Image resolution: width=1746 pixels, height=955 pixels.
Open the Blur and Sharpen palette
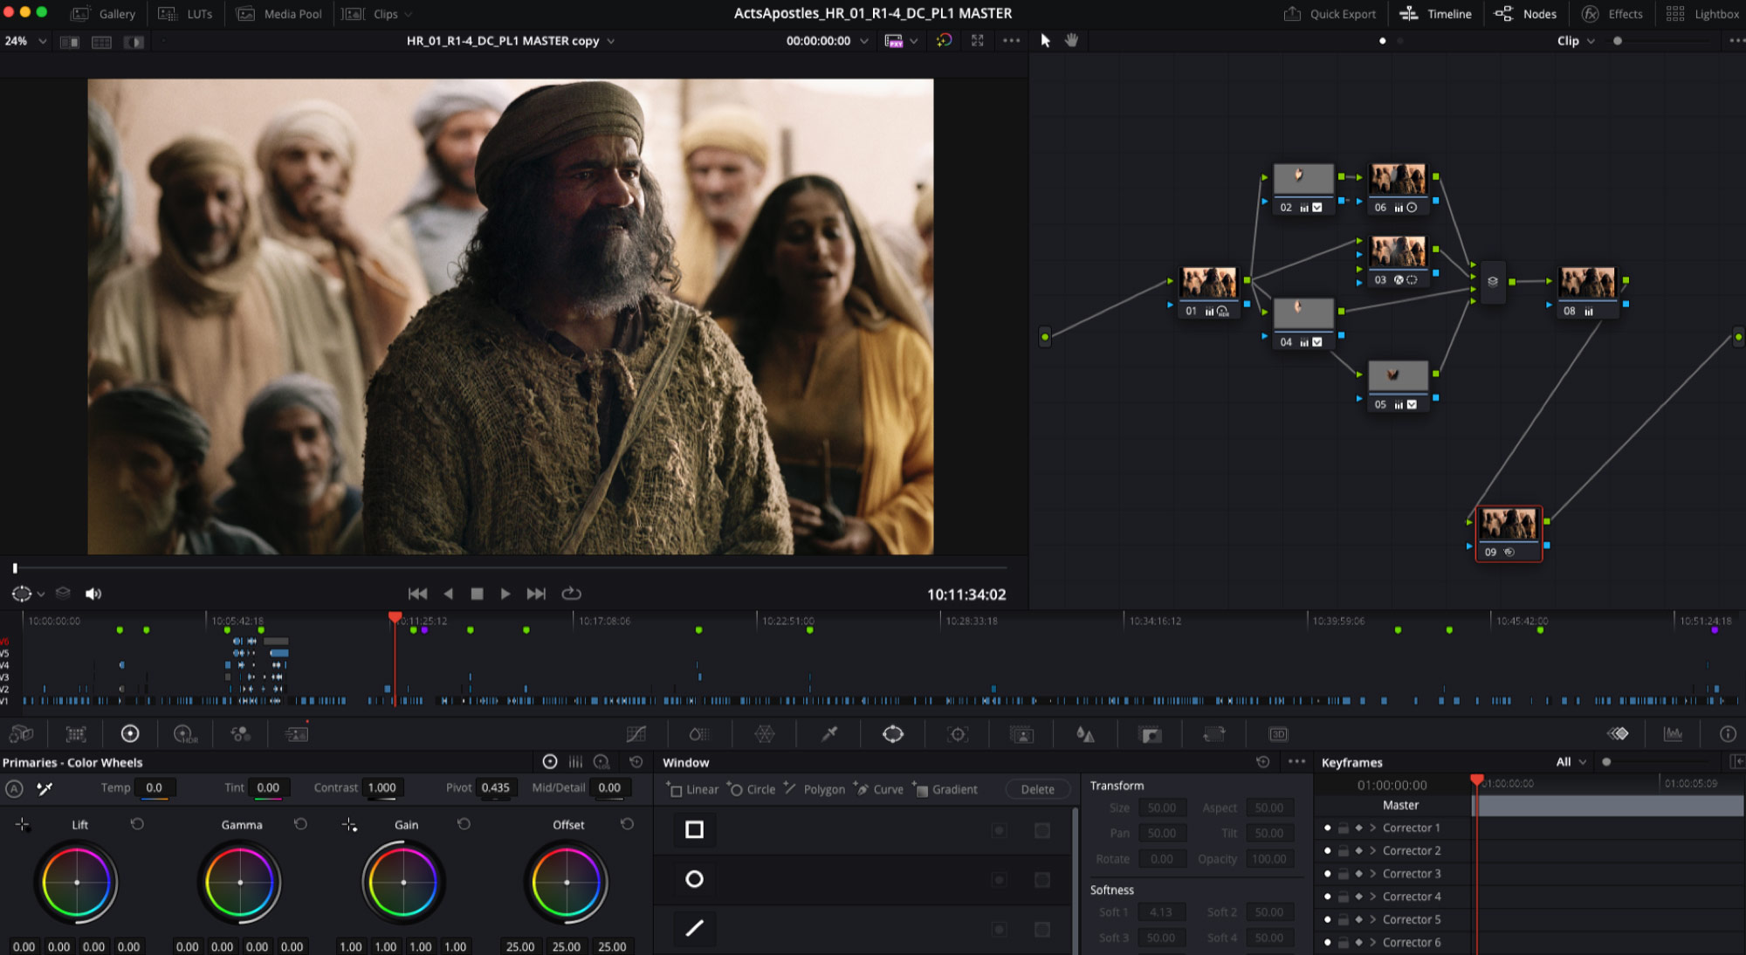tap(1085, 734)
